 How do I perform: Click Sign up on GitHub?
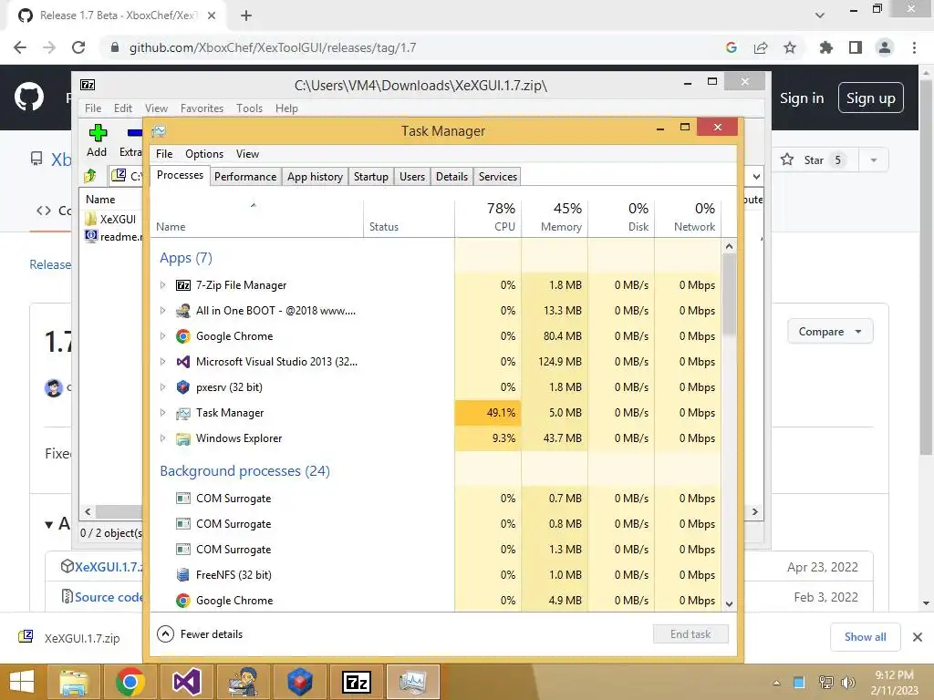[x=871, y=98]
